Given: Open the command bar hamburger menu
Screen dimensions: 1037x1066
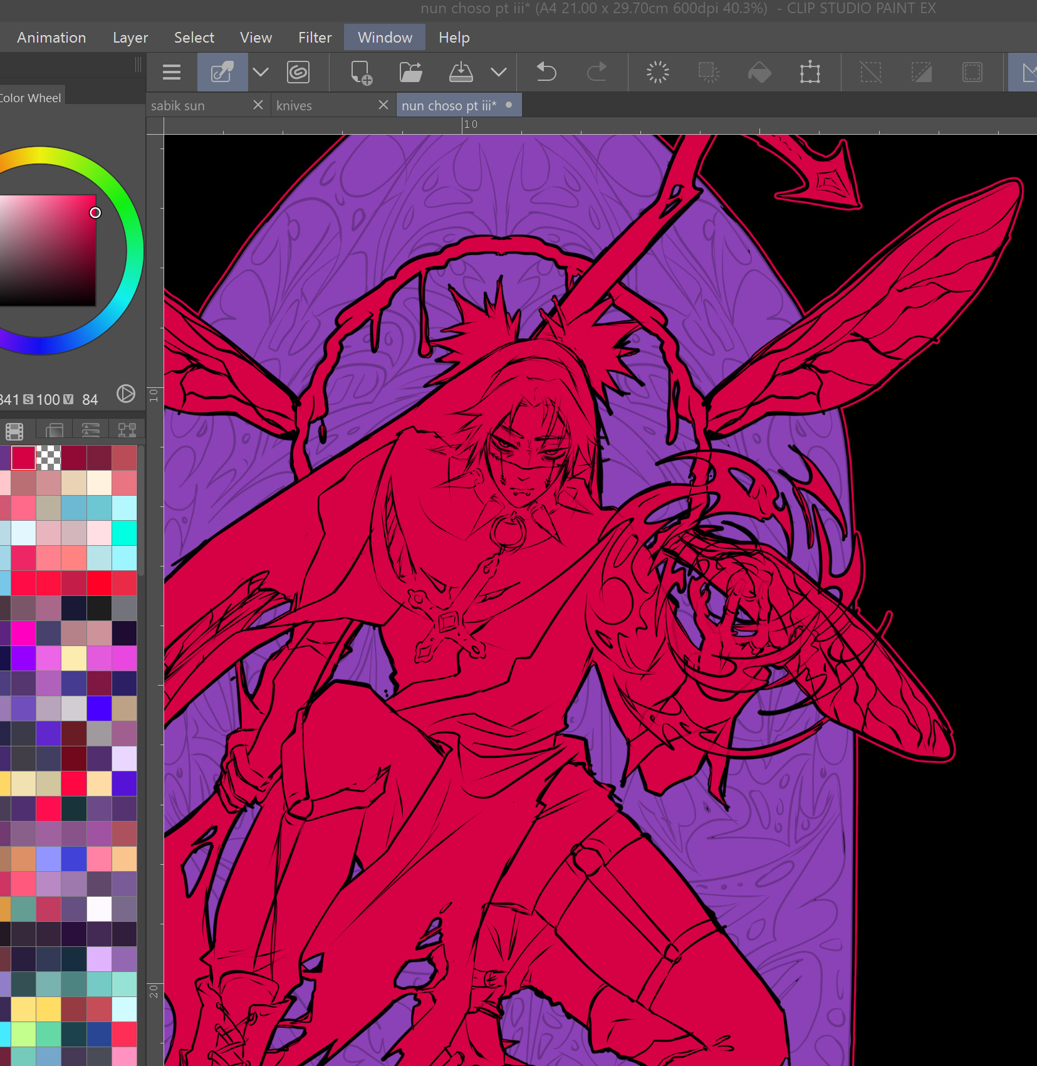Looking at the screenshot, I should pos(171,73).
